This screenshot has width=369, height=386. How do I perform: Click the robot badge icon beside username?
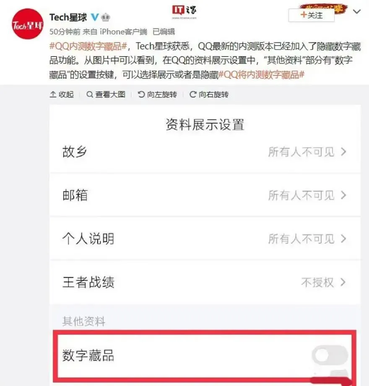(x=105, y=17)
